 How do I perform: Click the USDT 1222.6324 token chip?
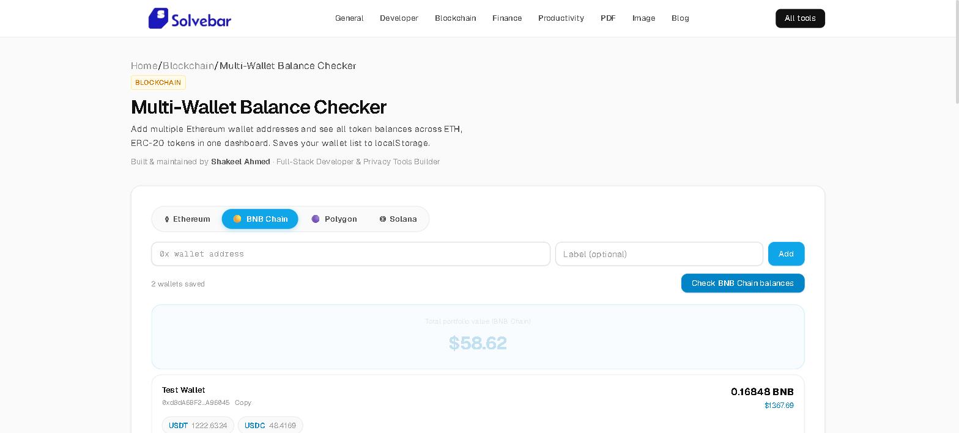(x=198, y=425)
